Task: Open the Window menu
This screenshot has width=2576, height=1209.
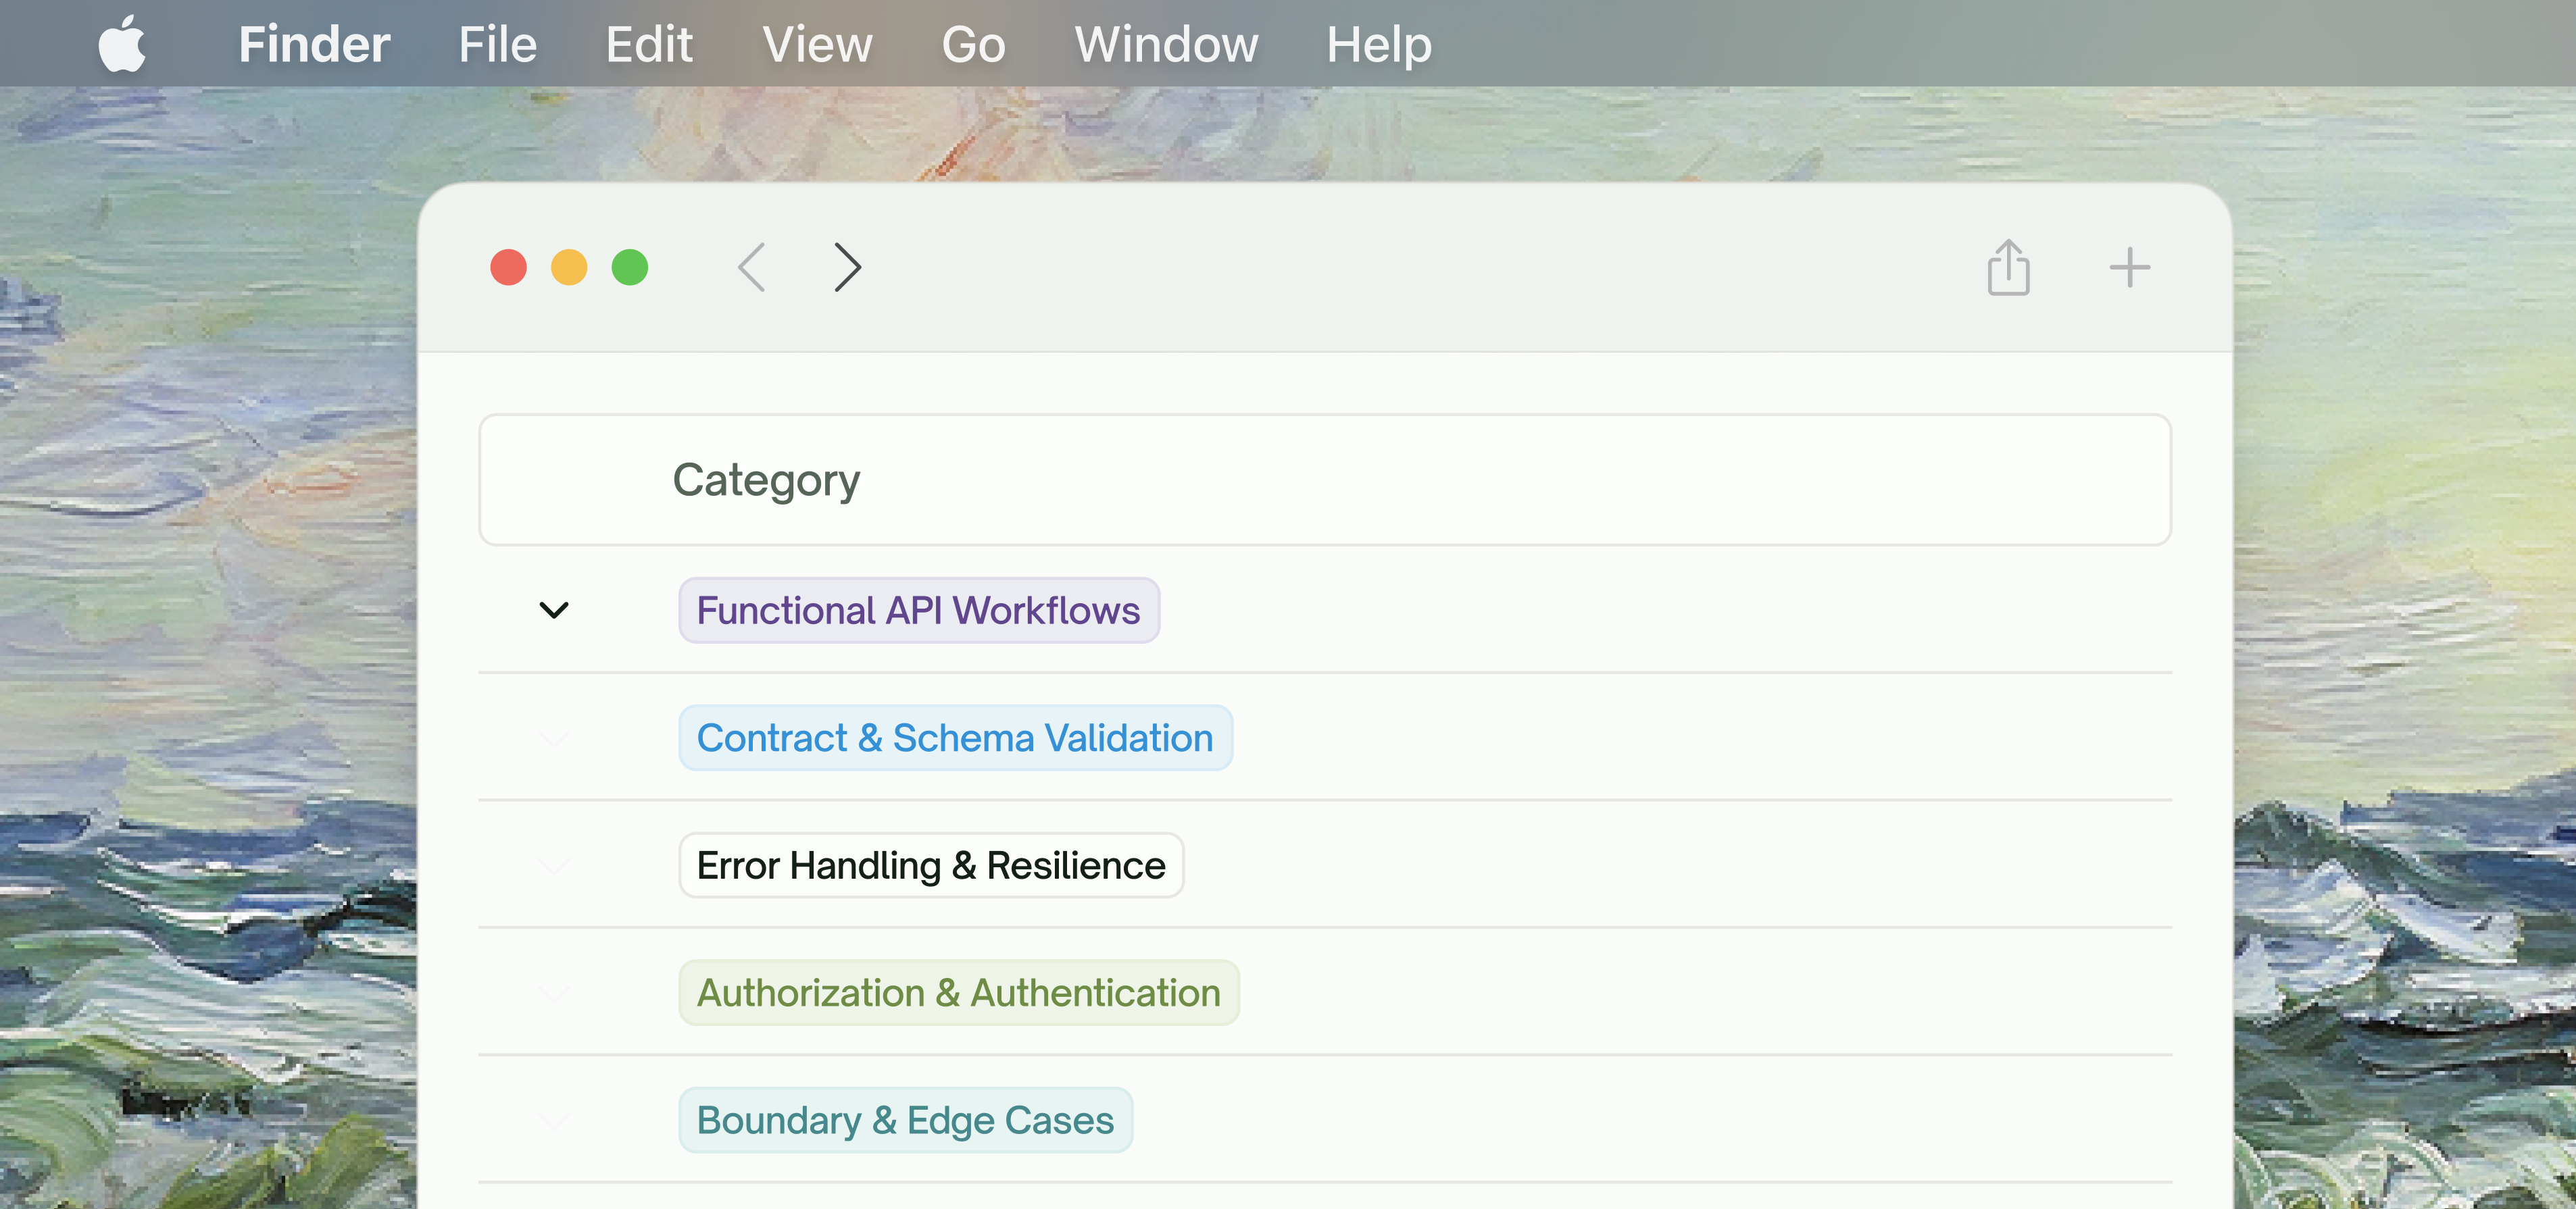Action: (x=1166, y=44)
